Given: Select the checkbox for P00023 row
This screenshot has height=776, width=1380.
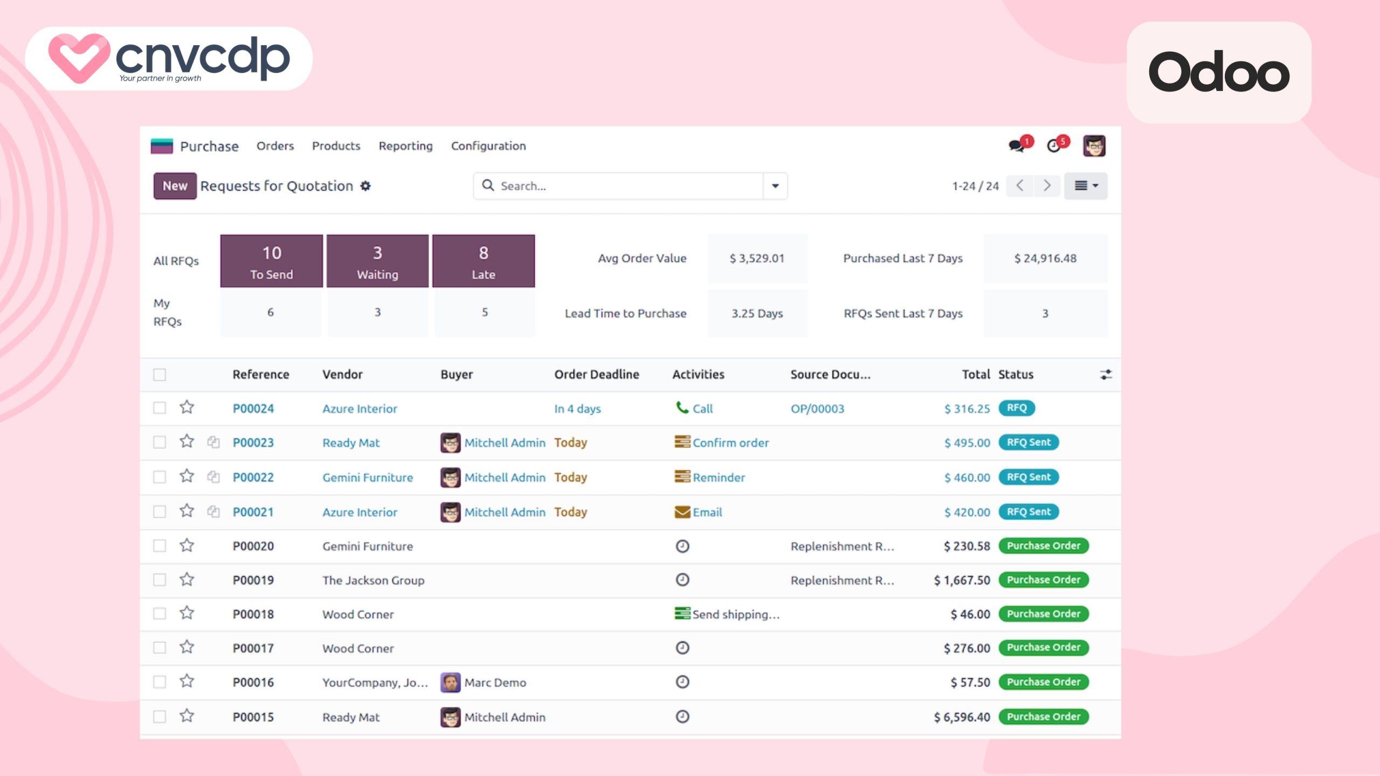Looking at the screenshot, I should coord(160,442).
